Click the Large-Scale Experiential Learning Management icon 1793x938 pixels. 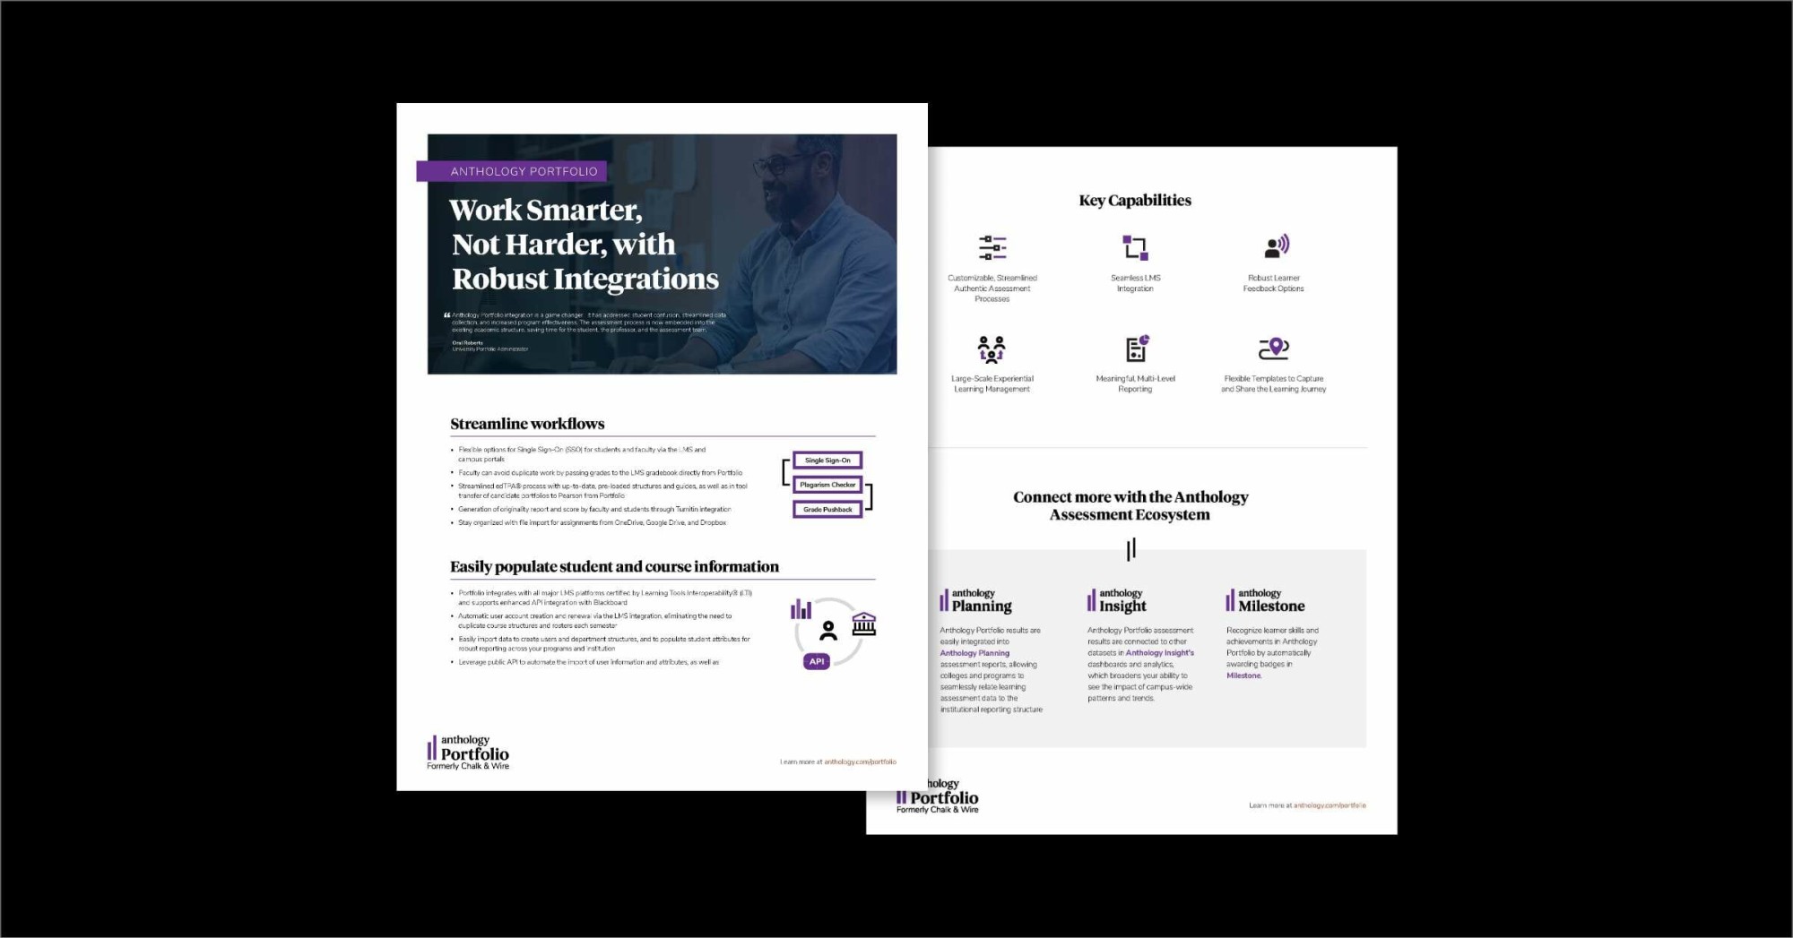click(x=992, y=349)
